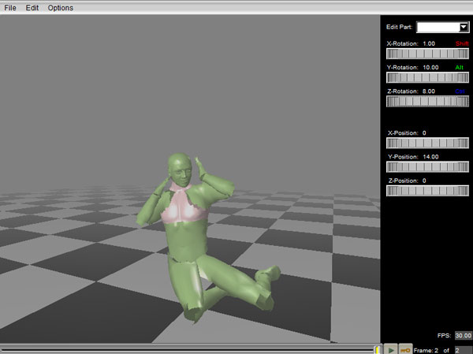Open the Edit menu

pos(32,8)
